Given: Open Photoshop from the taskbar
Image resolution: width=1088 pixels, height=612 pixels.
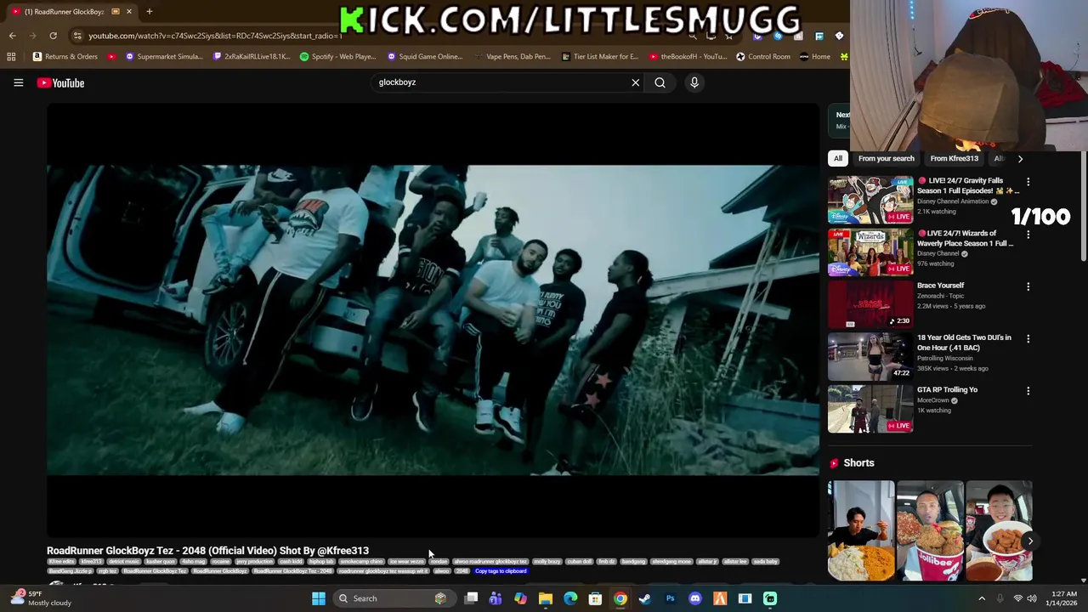Looking at the screenshot, I should tap(670, 598).
